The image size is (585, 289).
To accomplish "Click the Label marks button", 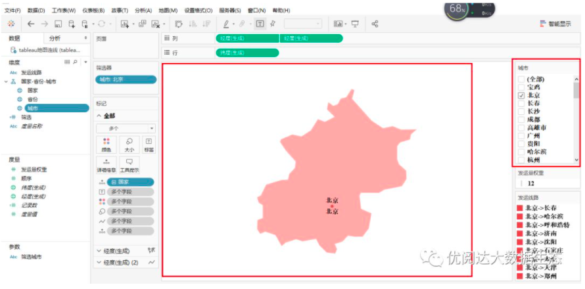I will pos(149,144).
